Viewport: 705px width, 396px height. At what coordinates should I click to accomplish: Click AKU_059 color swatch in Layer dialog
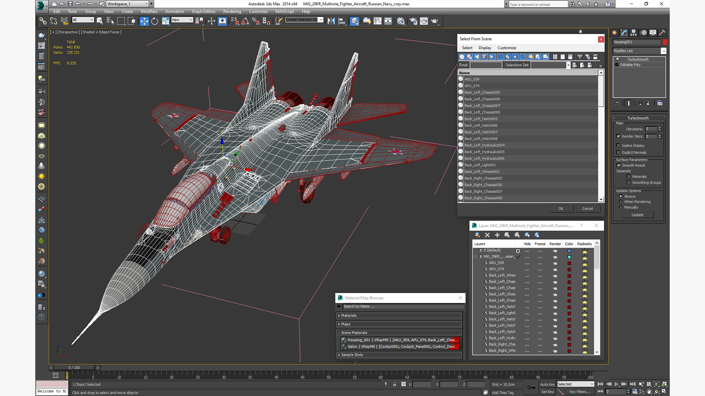tap(569, 263)
